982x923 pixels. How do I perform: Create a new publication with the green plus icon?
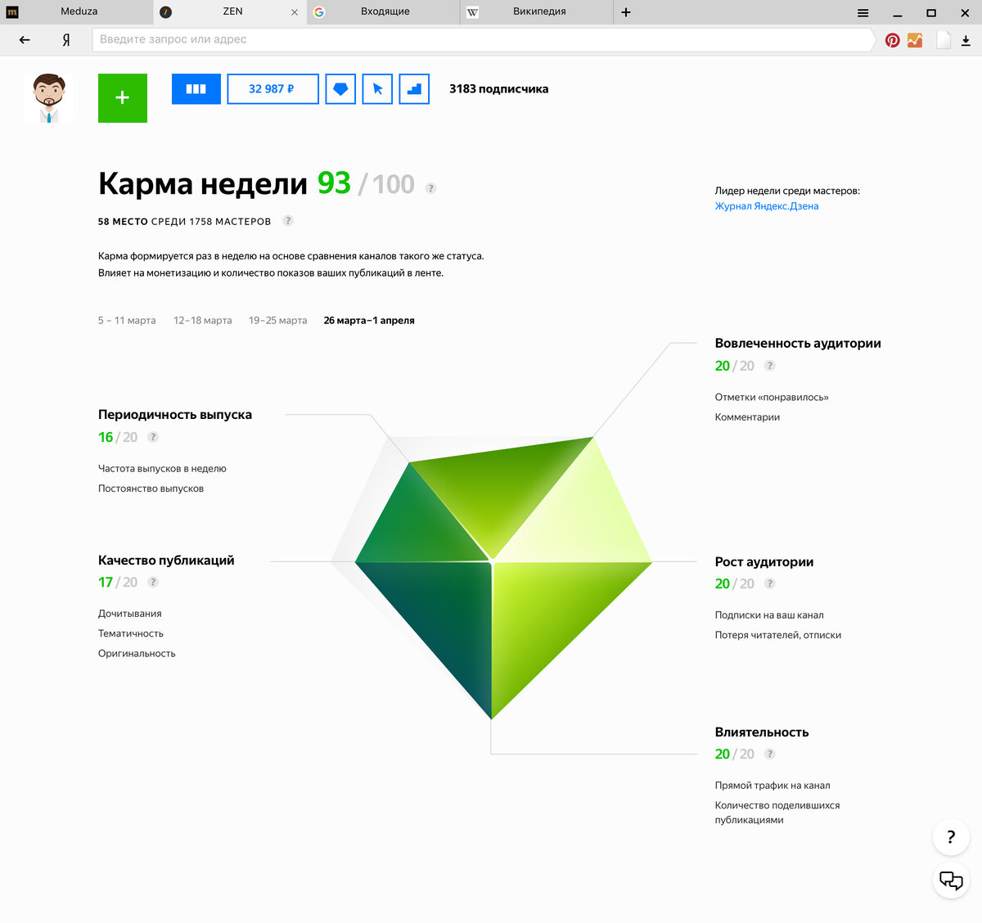click(122, 97)
